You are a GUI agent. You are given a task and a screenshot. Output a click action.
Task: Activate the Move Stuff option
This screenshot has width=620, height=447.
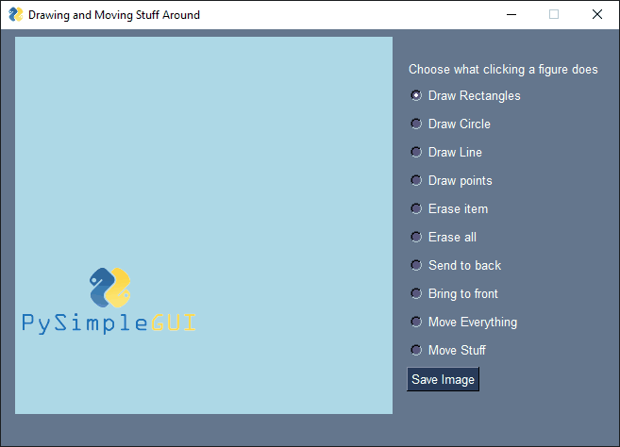pos(416,350)
